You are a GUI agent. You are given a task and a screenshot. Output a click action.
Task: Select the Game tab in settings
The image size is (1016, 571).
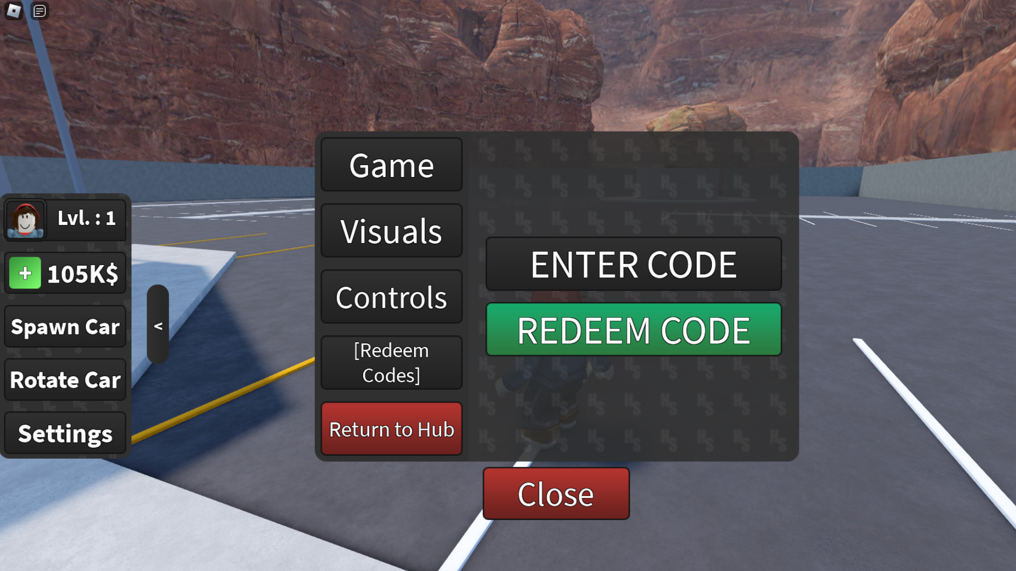[x=391, y=164]
